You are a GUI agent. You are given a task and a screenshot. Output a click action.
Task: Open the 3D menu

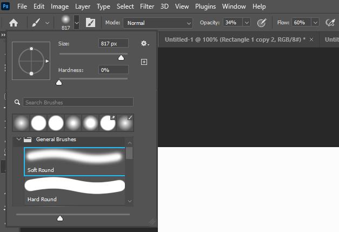[x=164, y=6]
